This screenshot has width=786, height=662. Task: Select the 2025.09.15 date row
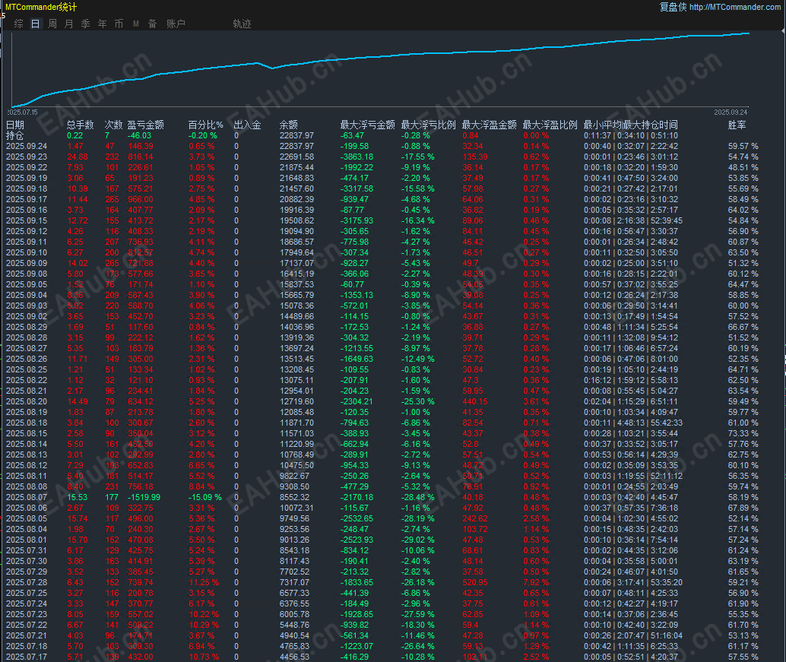tap(382, 220)
